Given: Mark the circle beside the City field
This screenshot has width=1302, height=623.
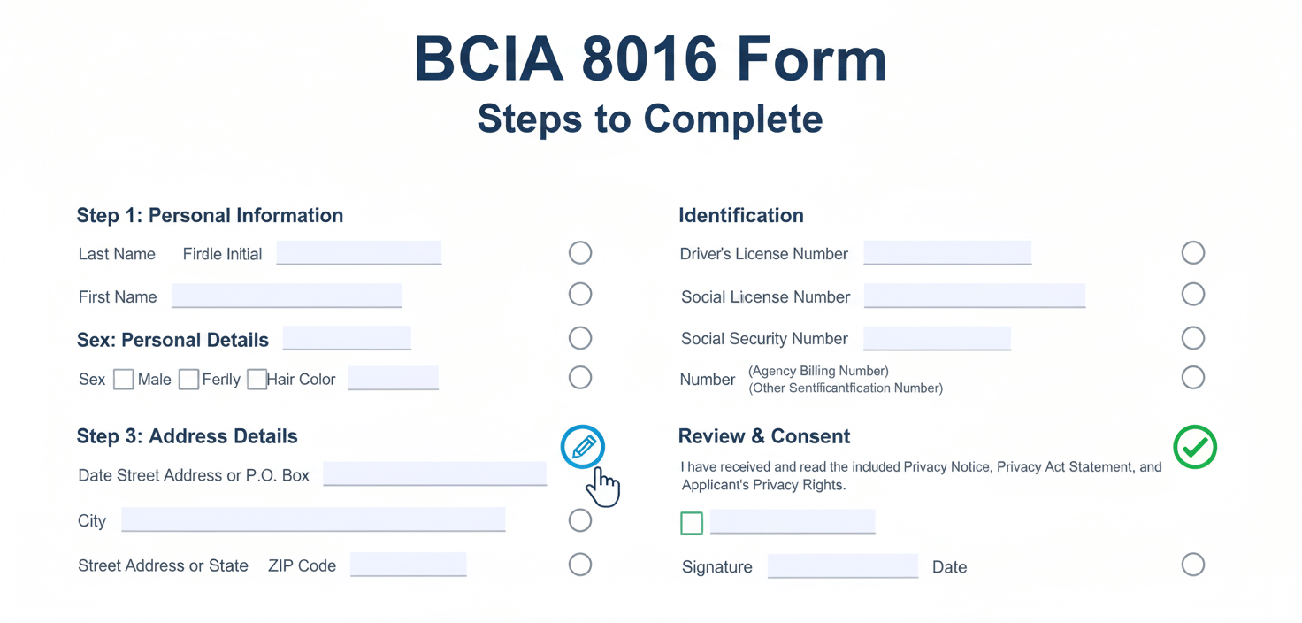Looking at the screenshot, I should [x=580, y=520].
